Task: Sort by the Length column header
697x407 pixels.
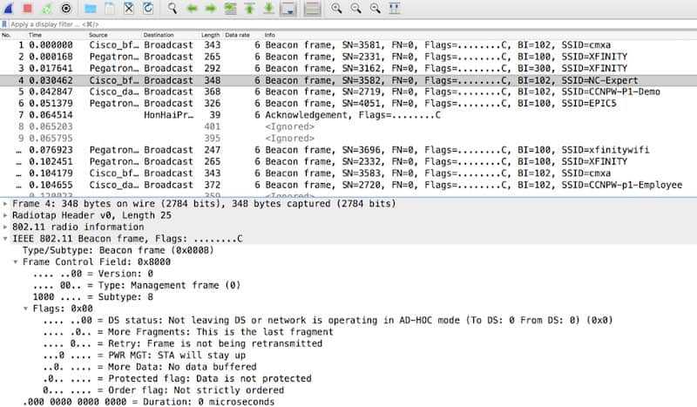Action: point(210,35)
